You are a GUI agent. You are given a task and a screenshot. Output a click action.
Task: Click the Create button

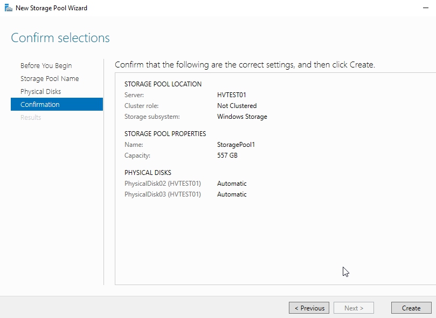(x=411, y=308)
